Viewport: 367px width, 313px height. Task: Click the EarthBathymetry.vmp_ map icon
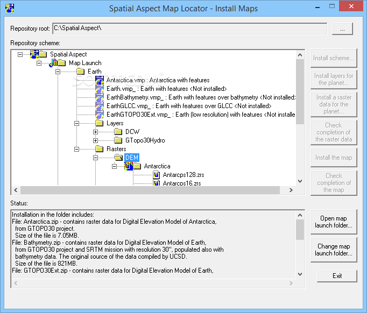click(100, 97)
